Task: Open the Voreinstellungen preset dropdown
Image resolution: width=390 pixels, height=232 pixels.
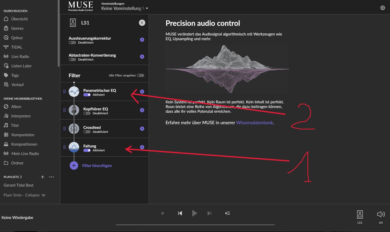Action: click(125, 8)
